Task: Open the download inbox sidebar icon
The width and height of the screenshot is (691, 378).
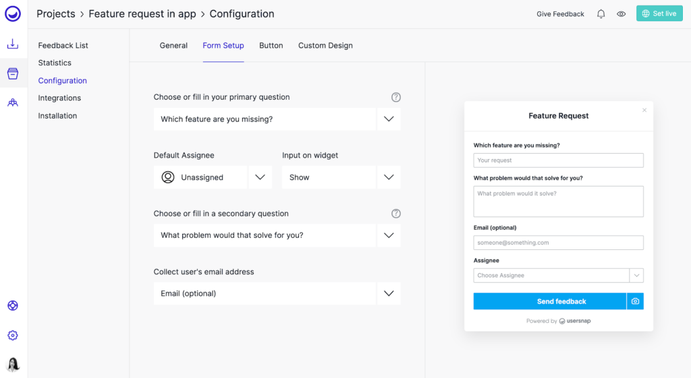Action: (13, 44)
